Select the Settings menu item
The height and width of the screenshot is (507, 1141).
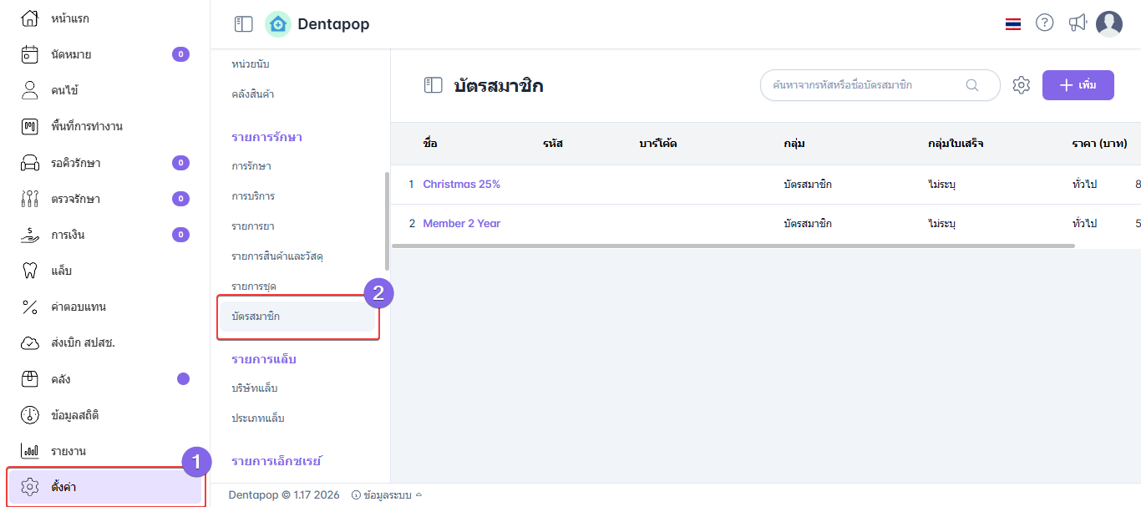pyautogui.click(x=104, y=487)
